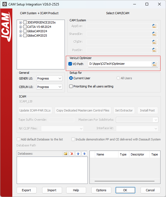Screen dimensions: 166x197
Task: Move database up with blue arrow
Action: (x=78, y=154)
